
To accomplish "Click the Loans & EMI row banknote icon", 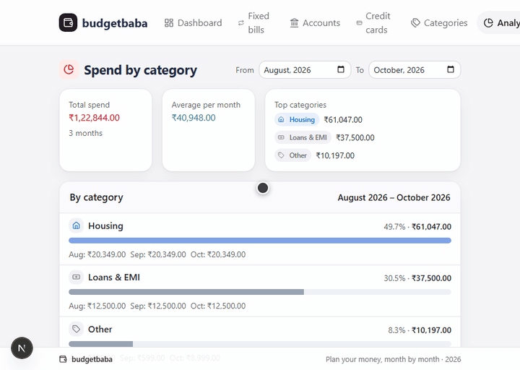I will (77, 277).
